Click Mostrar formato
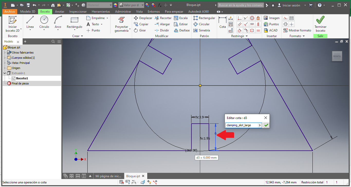The height and width of the screenshot is (187, 351). (297, 30)
